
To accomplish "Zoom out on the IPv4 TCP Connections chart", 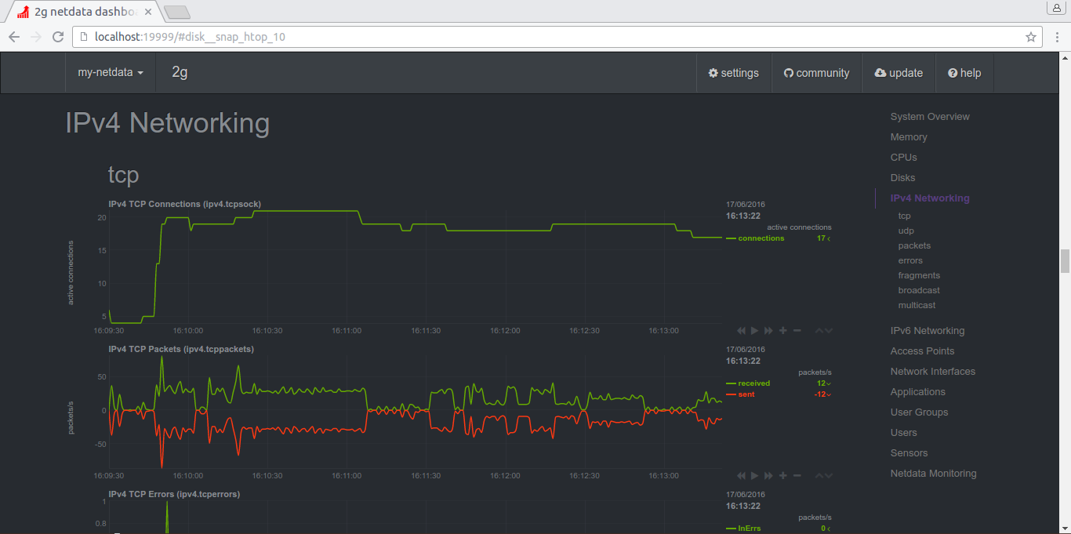I will [x=797, y=331].
